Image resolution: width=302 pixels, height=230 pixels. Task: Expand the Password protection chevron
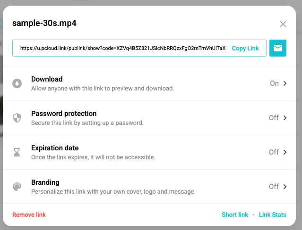pos(285,118)
